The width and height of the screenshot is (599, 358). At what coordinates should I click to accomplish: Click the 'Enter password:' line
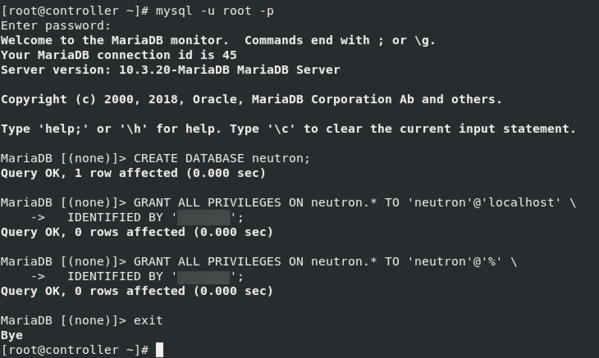(56, 26)
